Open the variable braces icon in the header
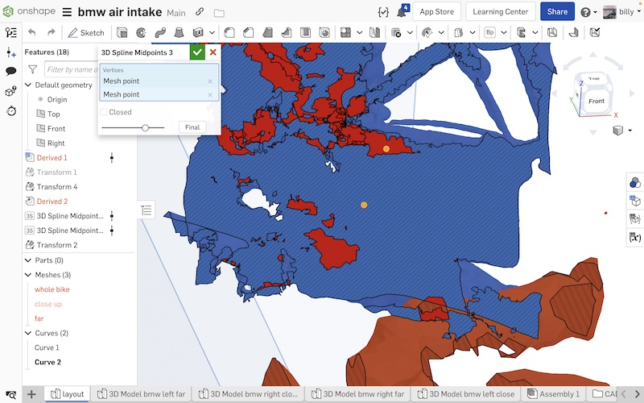644x403 pixels. pyautogui.click(x=383, y=12)
